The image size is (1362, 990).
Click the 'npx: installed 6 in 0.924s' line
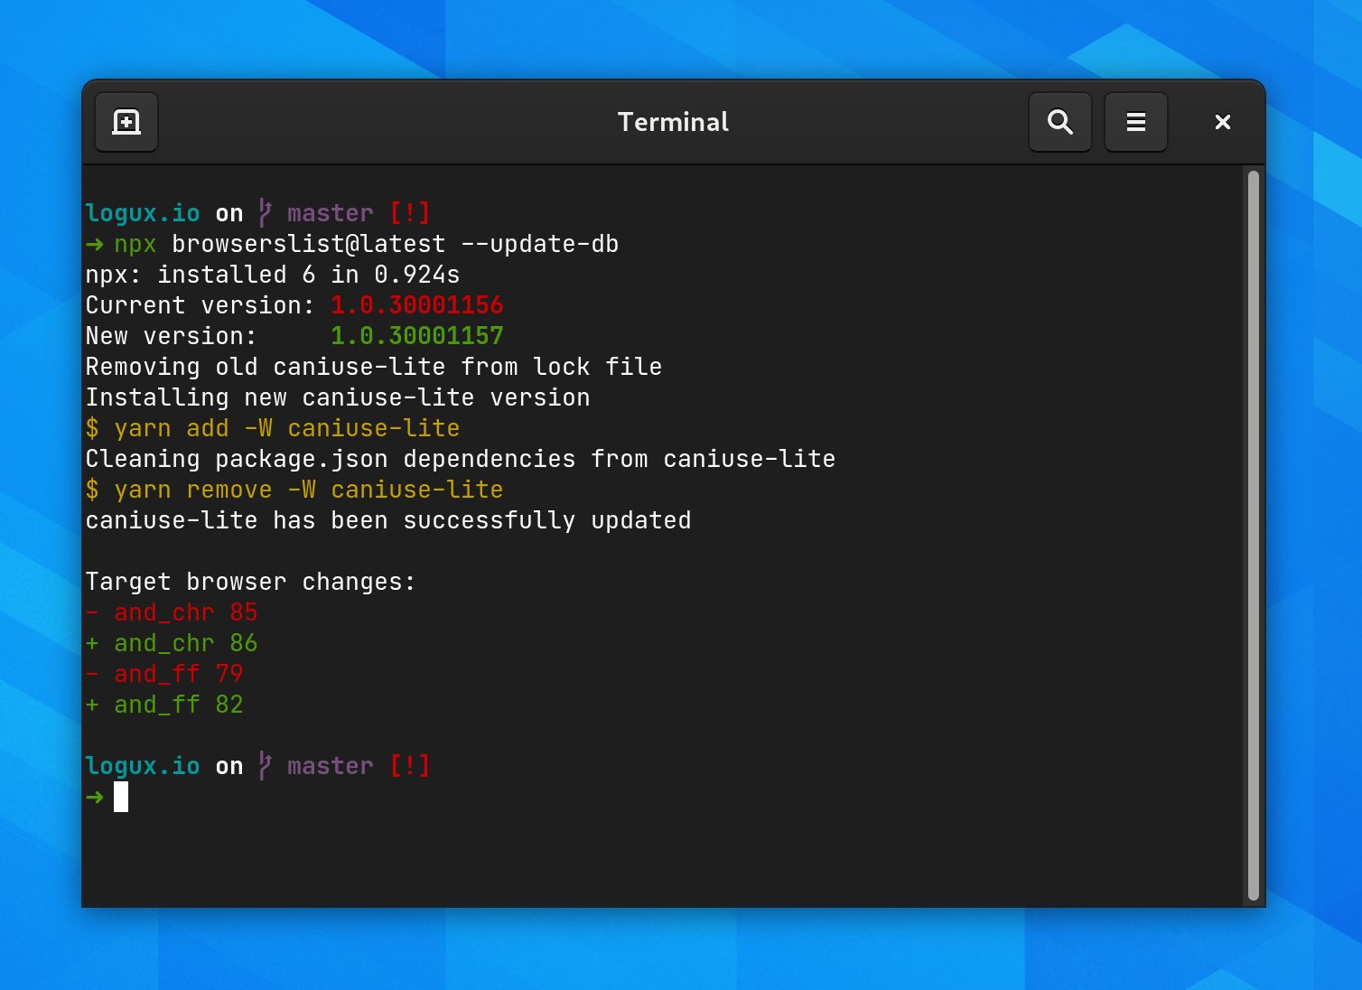(273, 275)
